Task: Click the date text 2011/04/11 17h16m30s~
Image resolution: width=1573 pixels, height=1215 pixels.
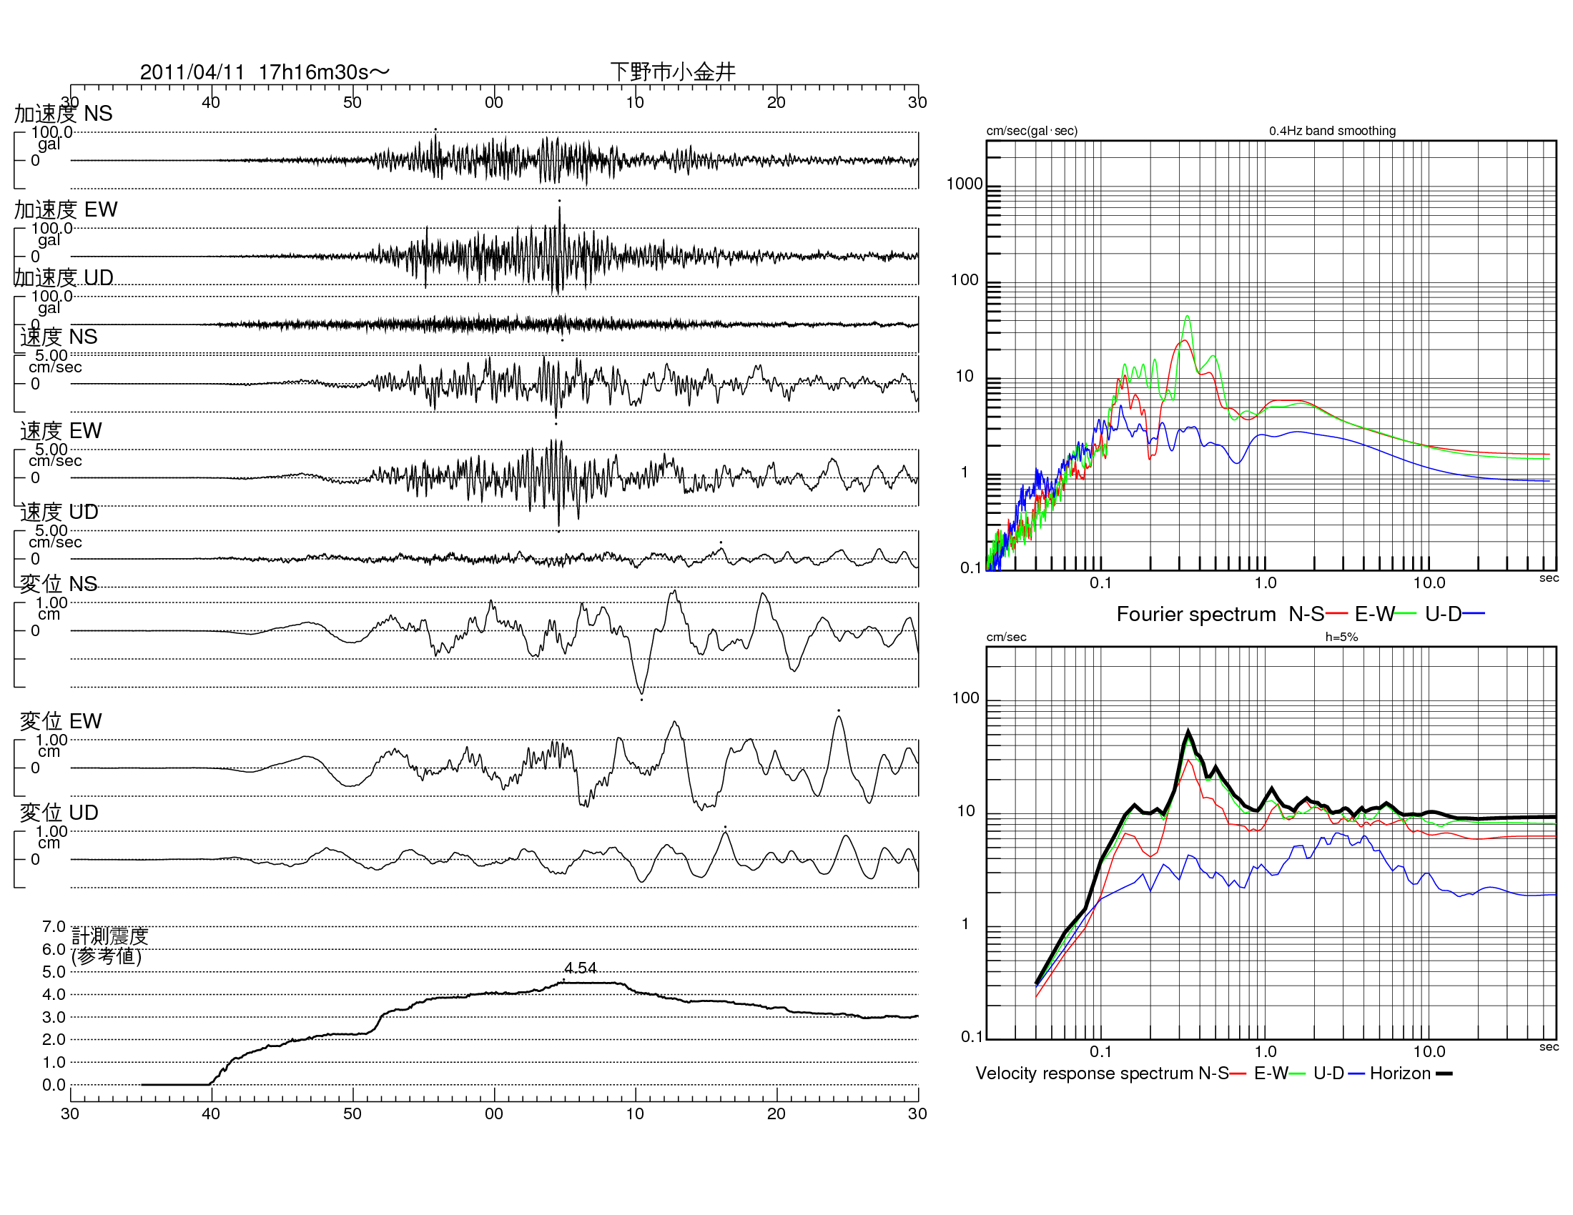Action: click(265, 72)
